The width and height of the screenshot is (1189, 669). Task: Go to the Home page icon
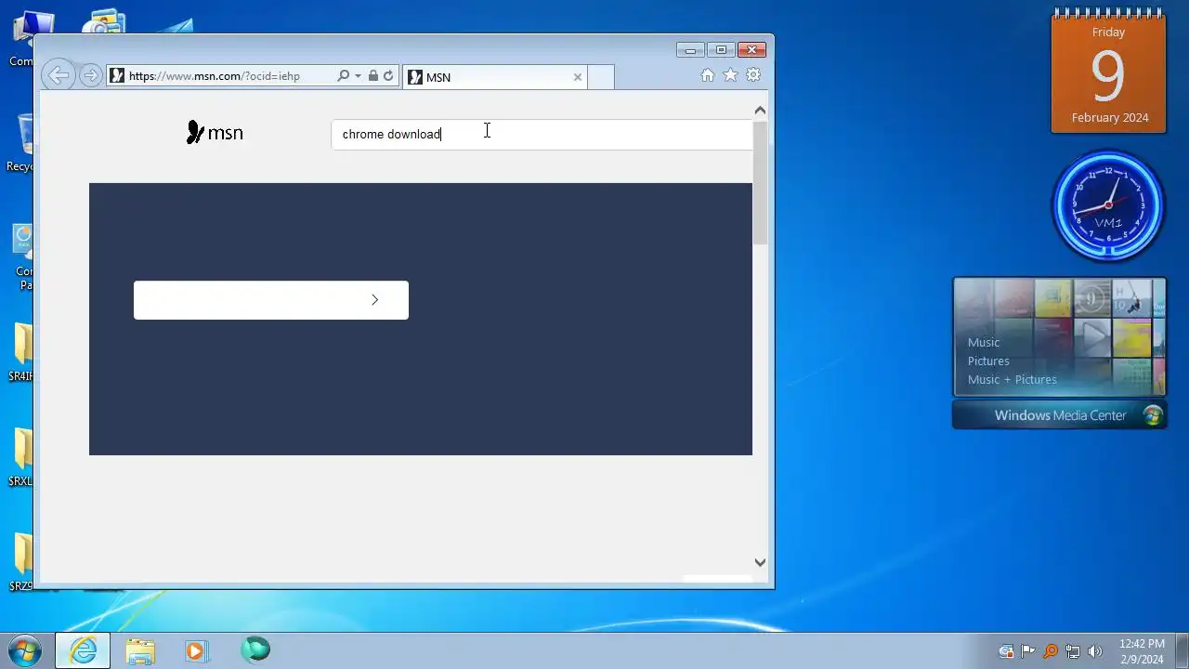point(708,75)
